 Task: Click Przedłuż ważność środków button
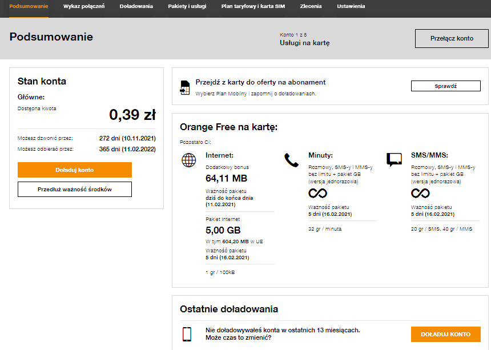tap(75, 189)
